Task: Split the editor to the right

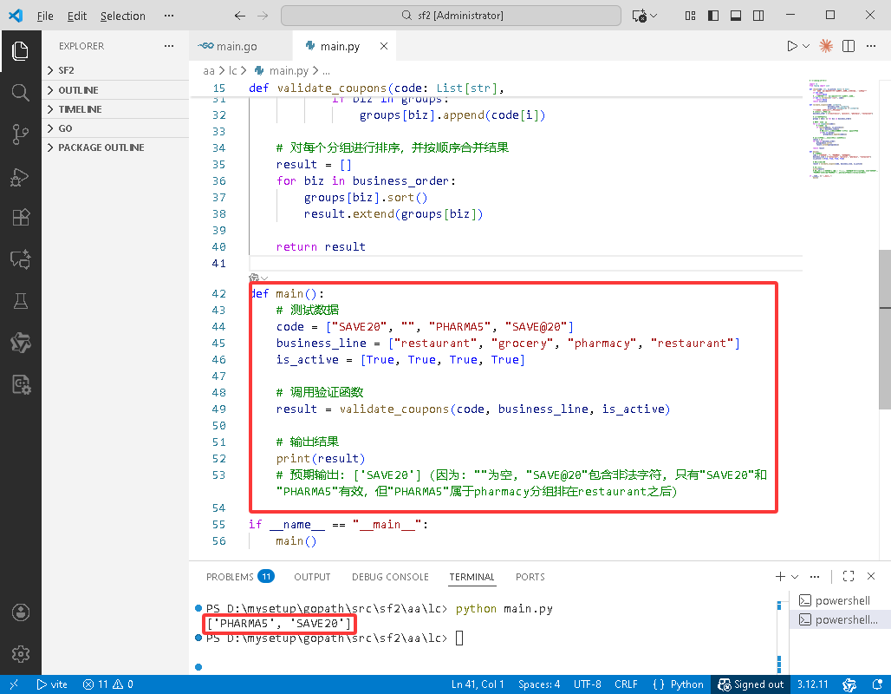Action: point(849,46)
